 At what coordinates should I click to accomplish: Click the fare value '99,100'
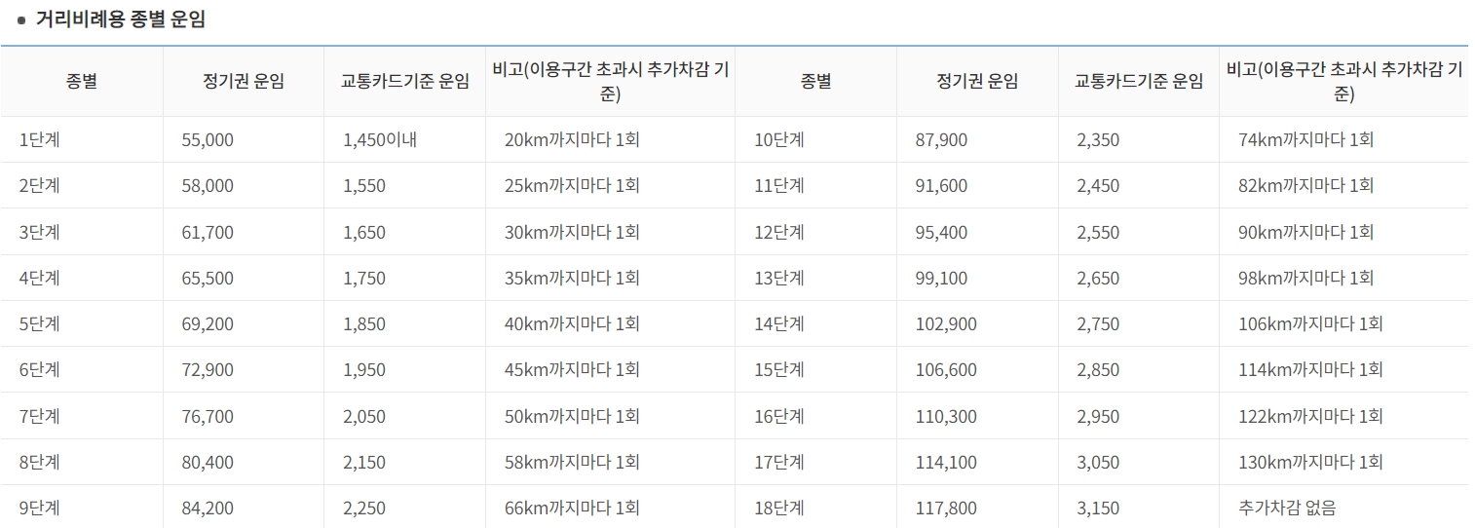942,279
